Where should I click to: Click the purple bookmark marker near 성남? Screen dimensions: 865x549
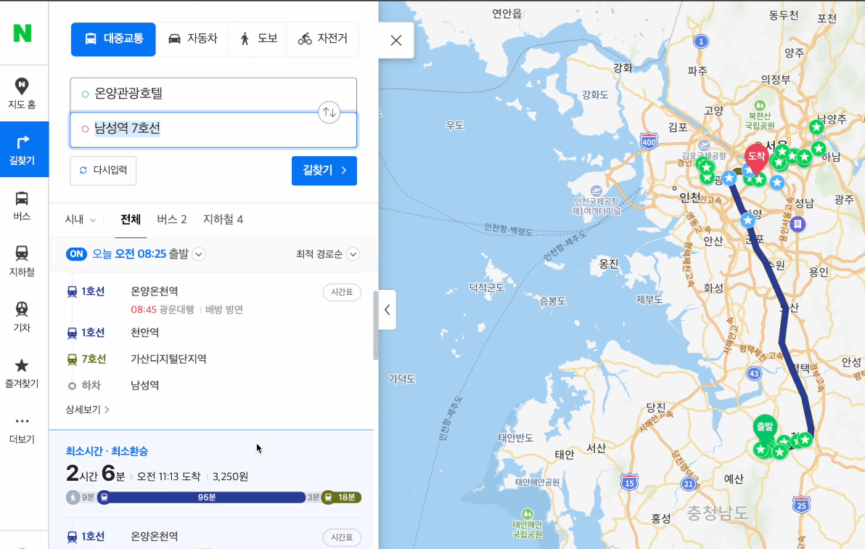coord(797,224)
